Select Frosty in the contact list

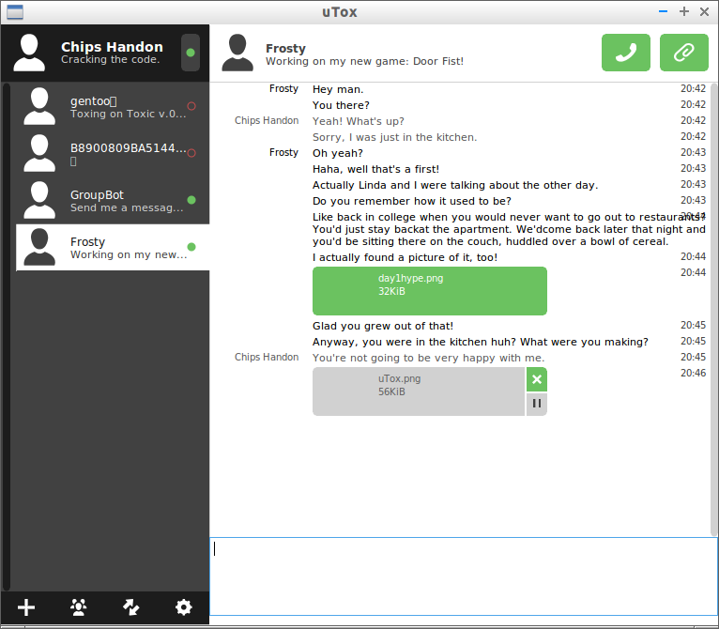click(113, 247)
